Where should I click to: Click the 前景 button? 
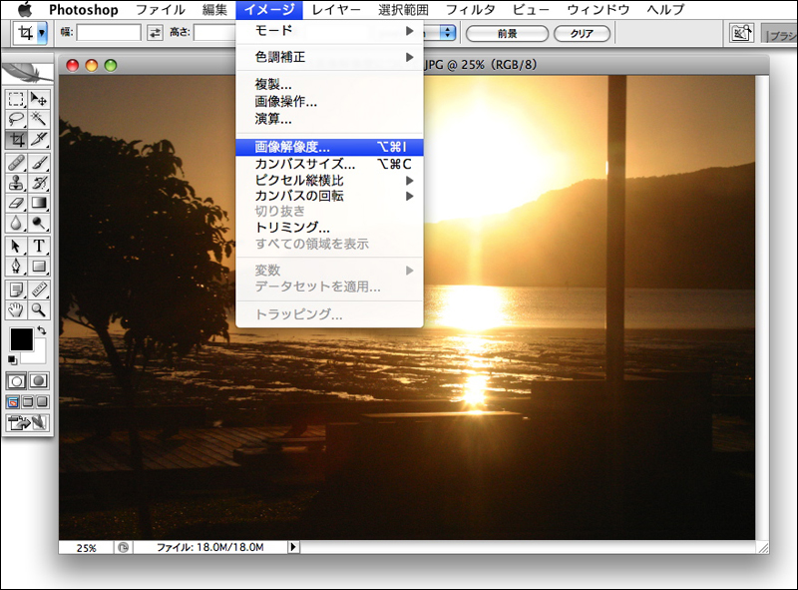(507, 33)
